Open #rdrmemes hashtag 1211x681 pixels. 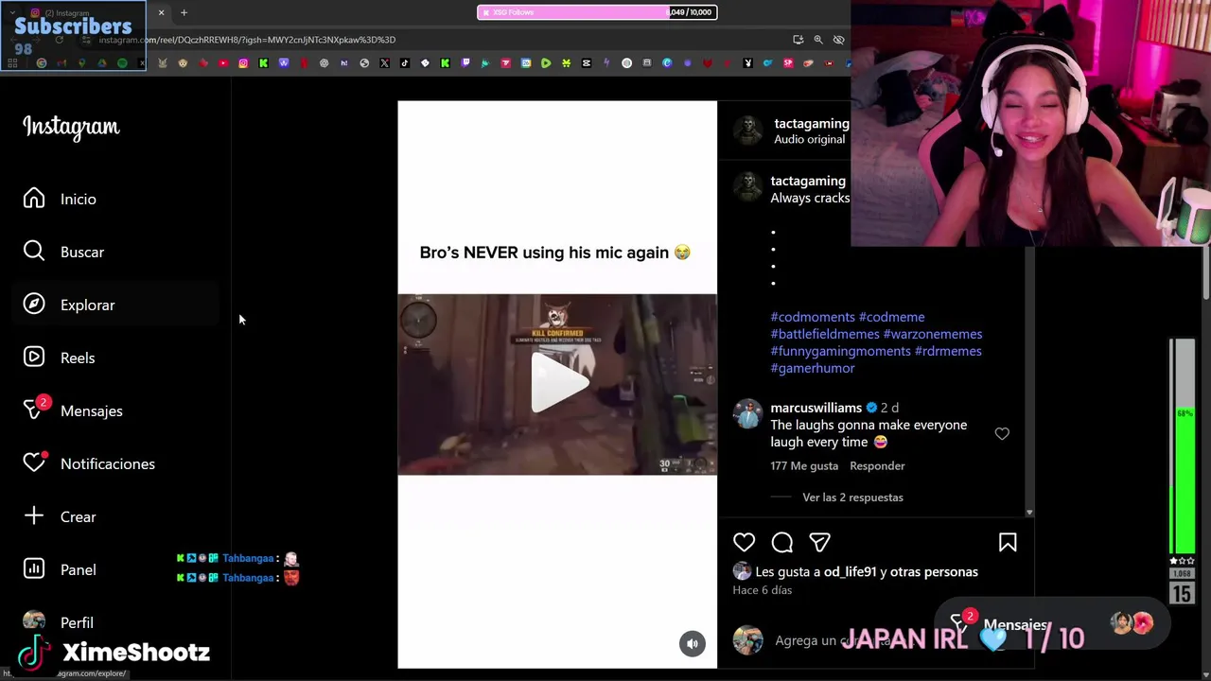[948, 351]
